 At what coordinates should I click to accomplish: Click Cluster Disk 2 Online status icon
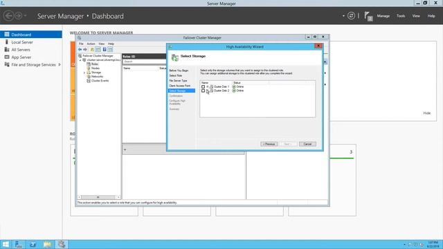point(234,91)
